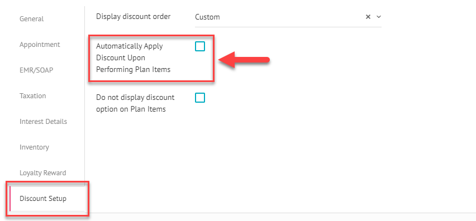This screenshot has height=221, width=476.
Task: Switch to Appointment settings
Action: coord(40,45)
